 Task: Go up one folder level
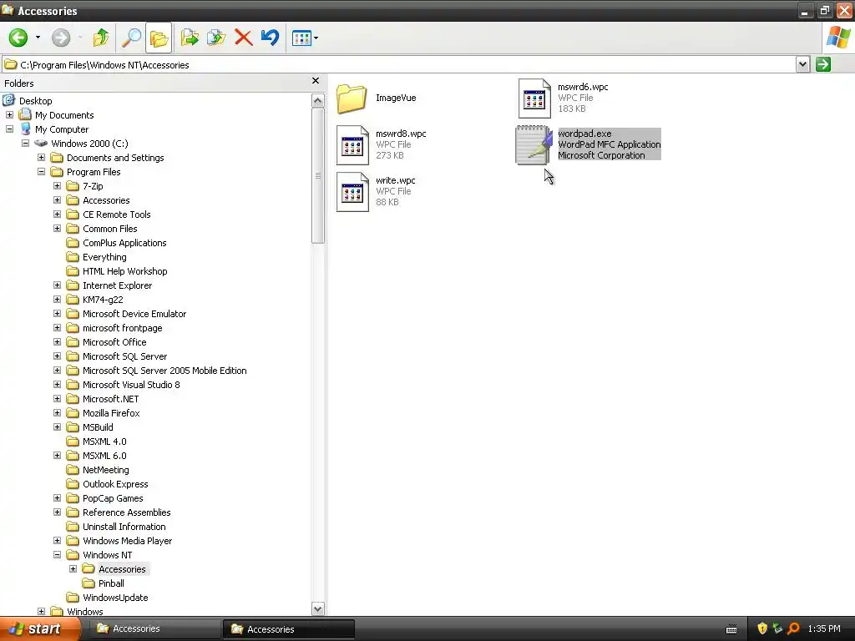click(101, 38)
